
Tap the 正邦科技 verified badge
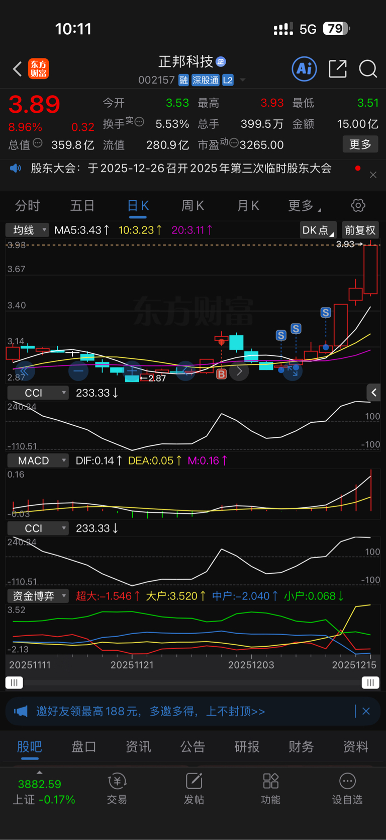pos(221,62)
